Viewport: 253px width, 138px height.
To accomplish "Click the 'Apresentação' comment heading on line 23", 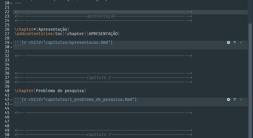I will [101, 16].
